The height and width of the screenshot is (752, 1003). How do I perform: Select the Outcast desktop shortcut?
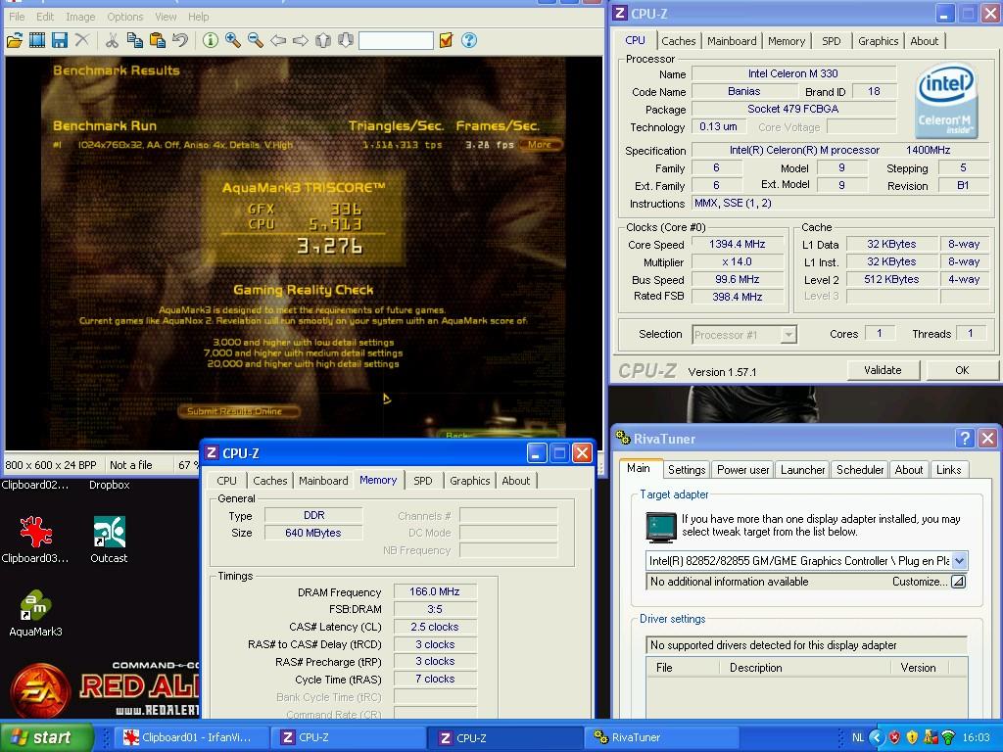pyautogui.click(x=109, y=540)
